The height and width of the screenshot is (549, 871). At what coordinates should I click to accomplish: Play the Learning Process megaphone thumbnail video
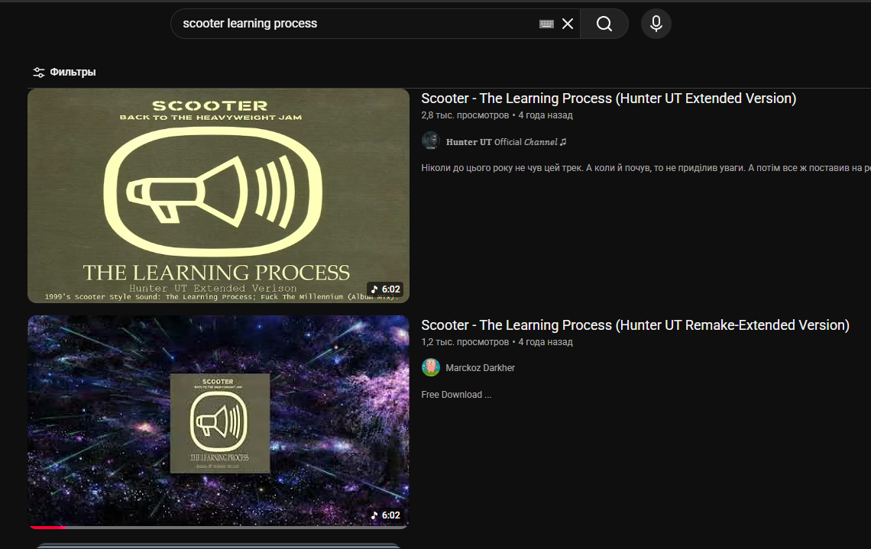219,195
